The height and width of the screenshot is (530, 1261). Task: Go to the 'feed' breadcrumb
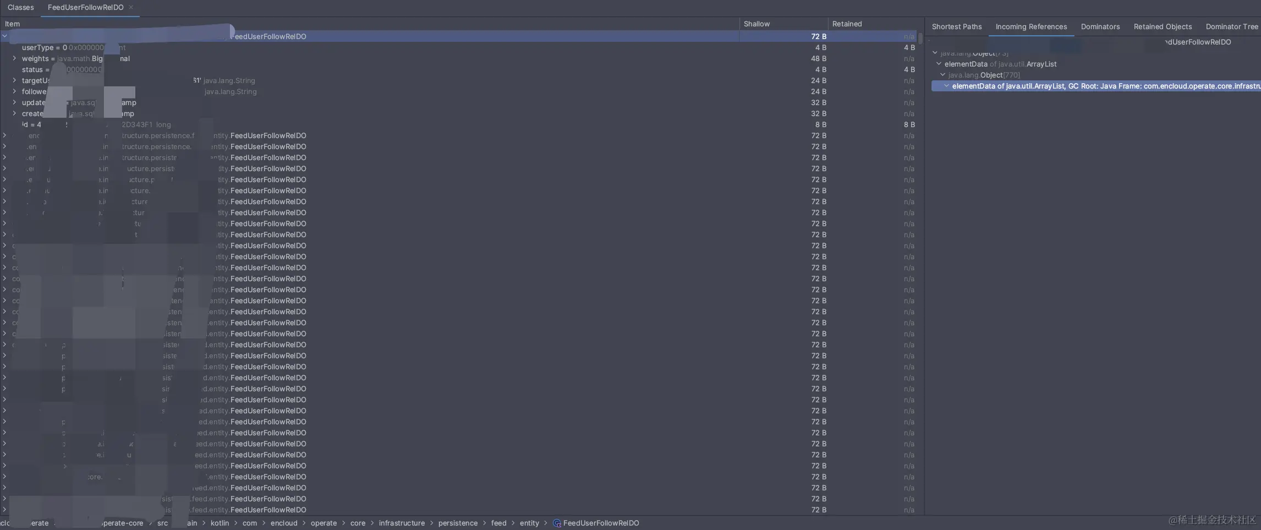[498, 523]
